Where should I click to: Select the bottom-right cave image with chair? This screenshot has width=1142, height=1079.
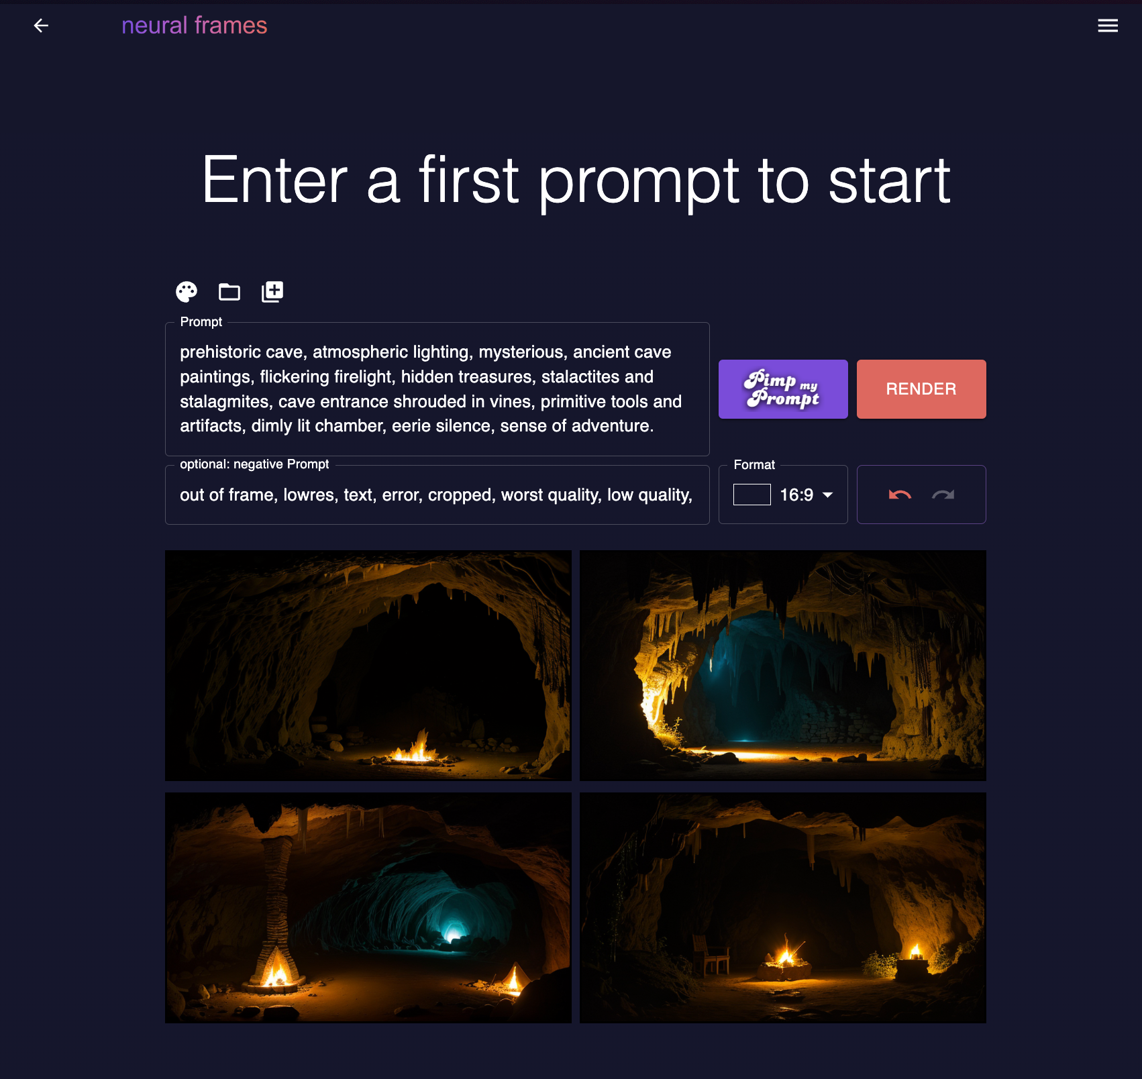coord(783,908)
